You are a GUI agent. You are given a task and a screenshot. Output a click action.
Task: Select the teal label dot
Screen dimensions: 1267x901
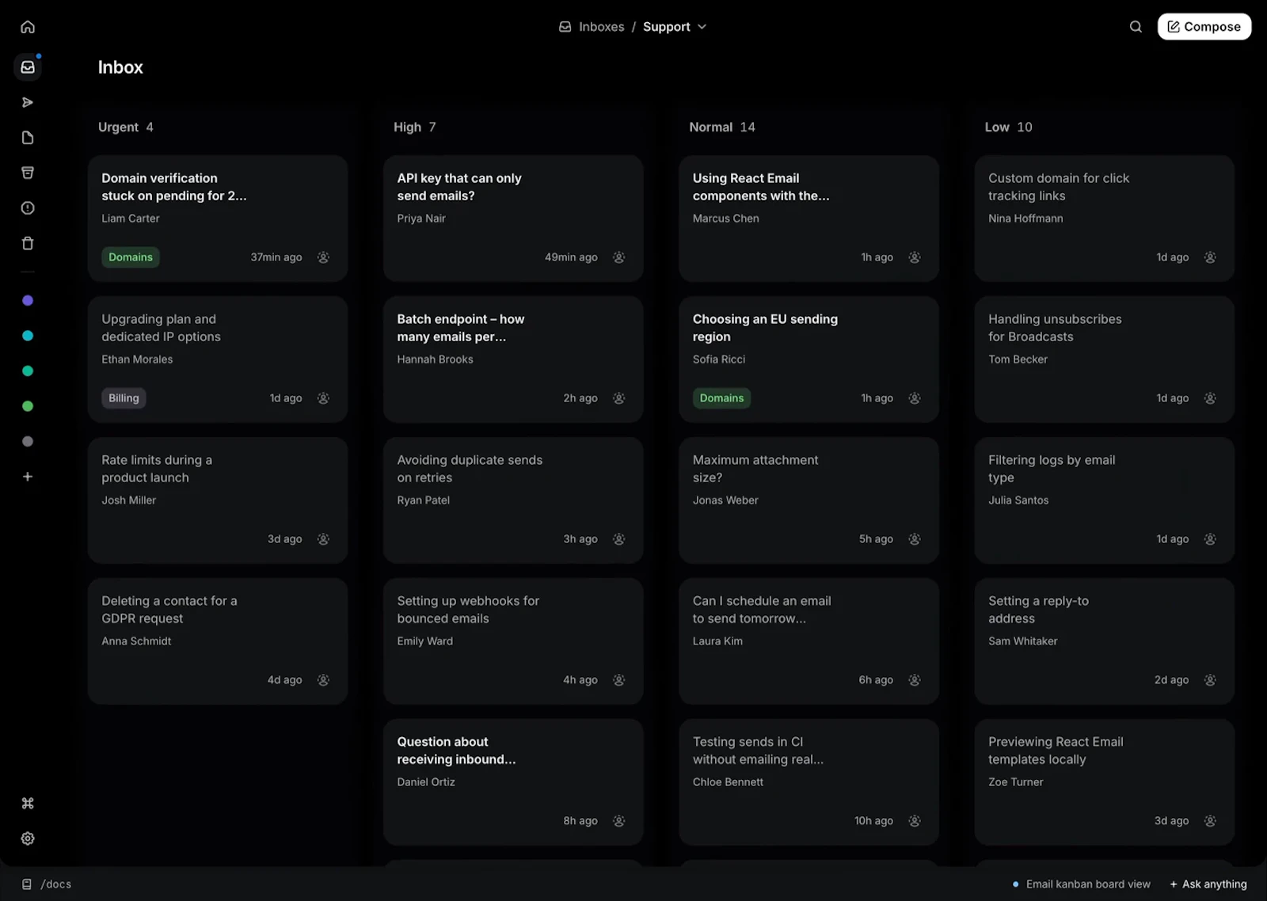click(x=28, y=371)
